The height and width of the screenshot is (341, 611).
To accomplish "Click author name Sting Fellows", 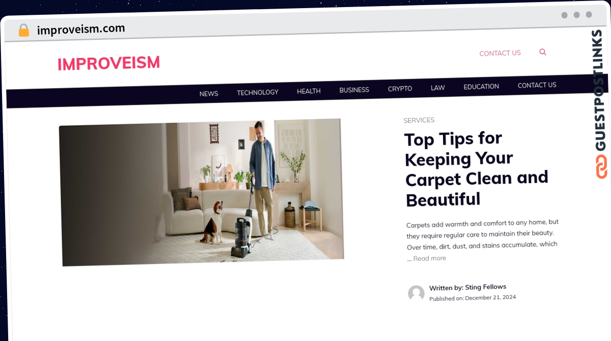I will [486, 287].
